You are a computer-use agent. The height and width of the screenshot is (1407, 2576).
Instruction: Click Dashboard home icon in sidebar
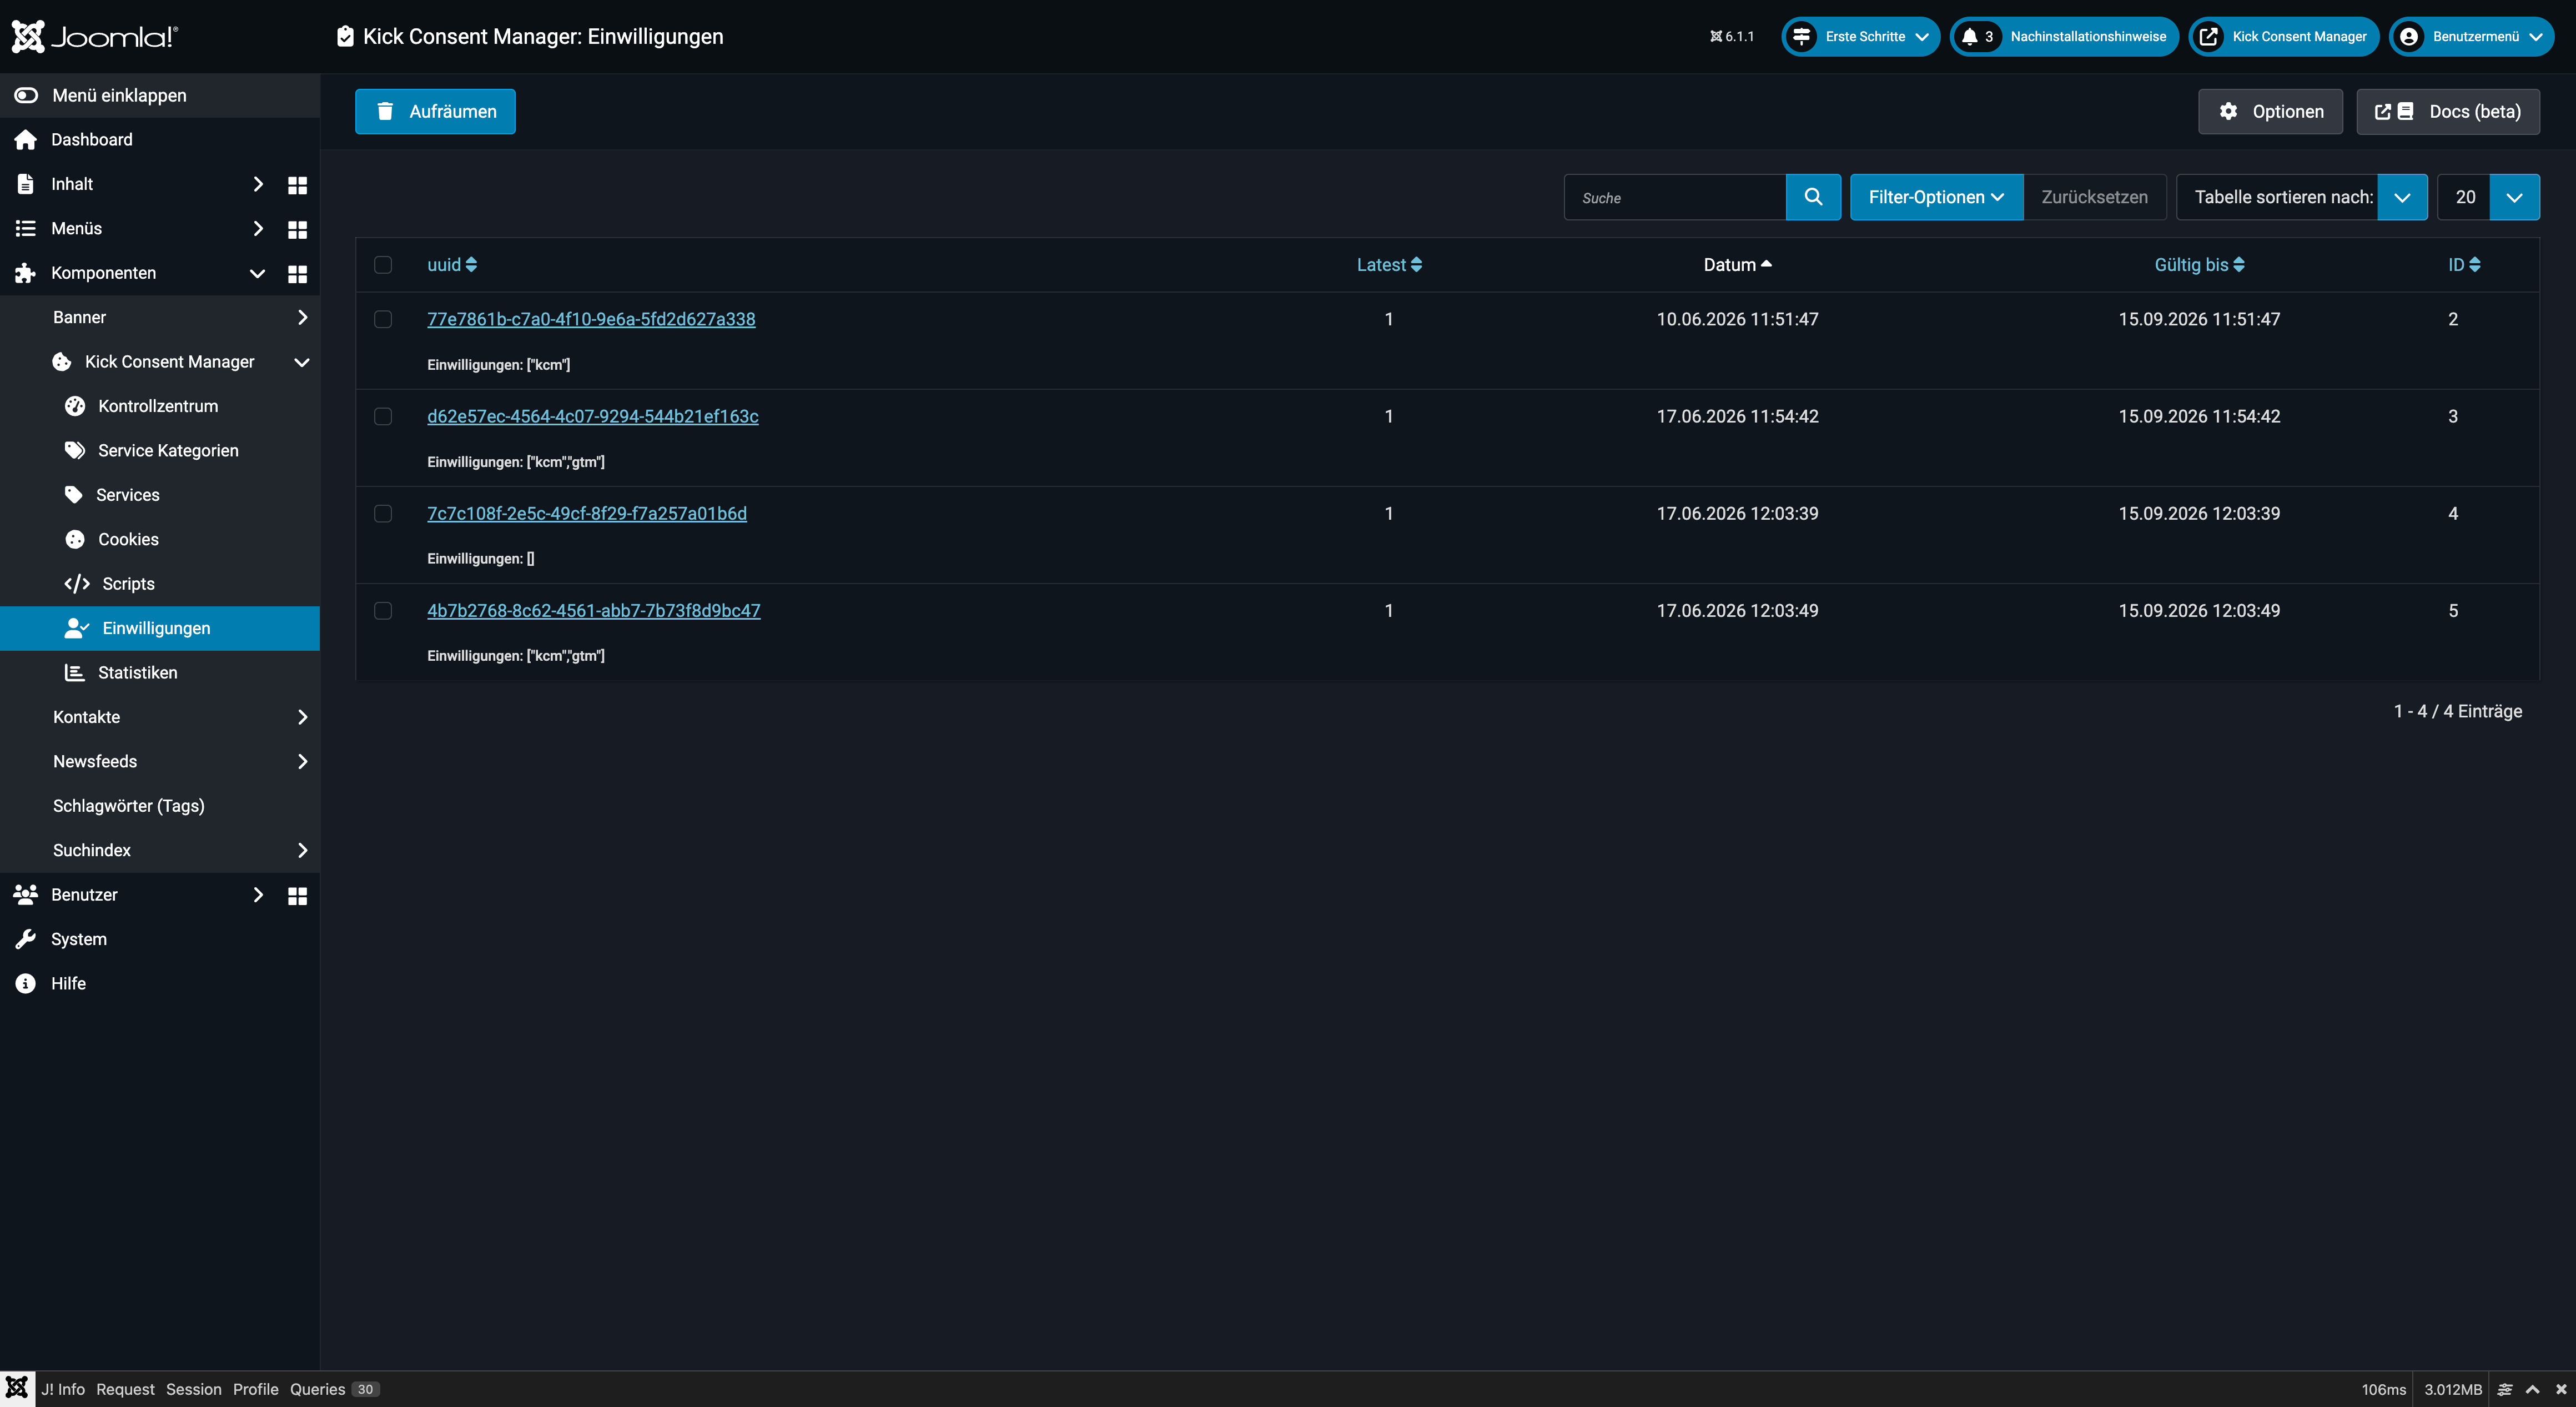point(26,140)
